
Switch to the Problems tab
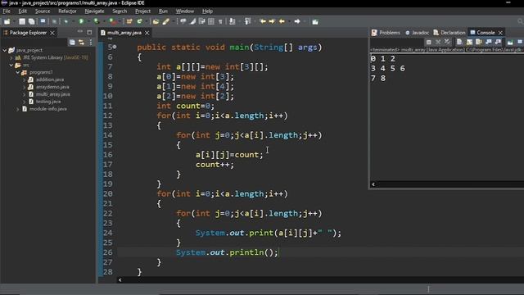386,33
